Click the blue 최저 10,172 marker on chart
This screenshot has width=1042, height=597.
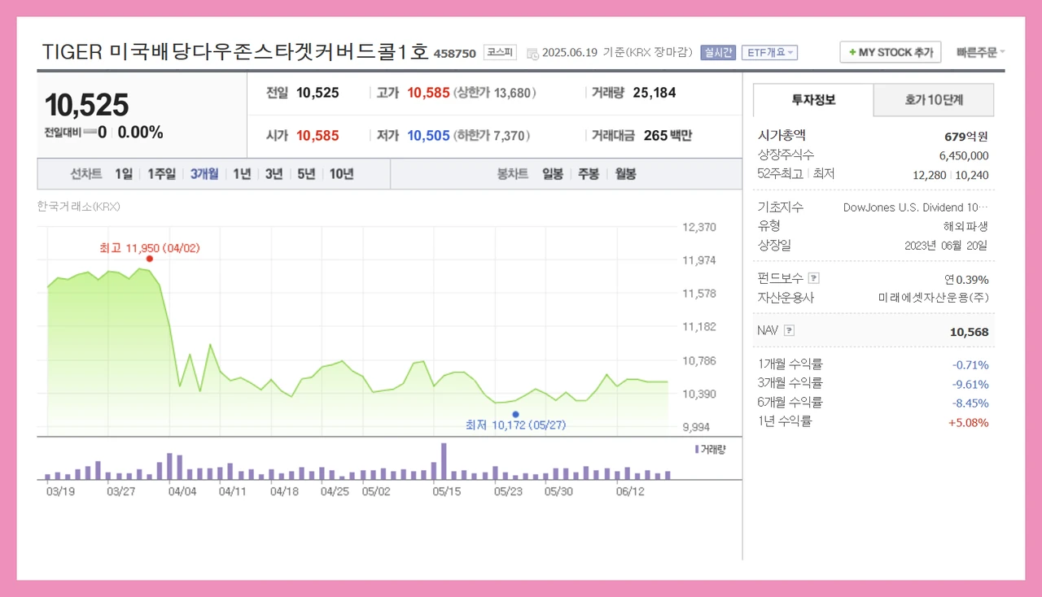click(x=515, y=414)
